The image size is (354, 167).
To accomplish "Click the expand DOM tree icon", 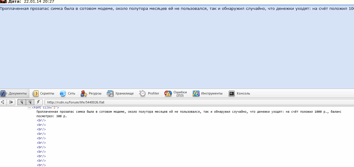I will click(2, 102).
